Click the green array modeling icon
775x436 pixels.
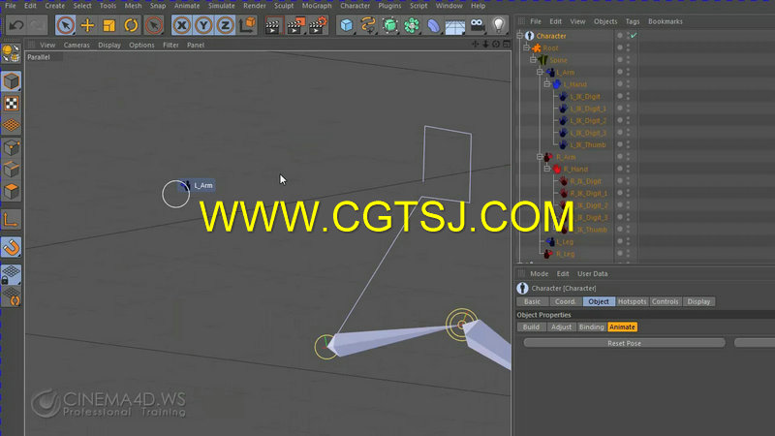click(411, 25)
